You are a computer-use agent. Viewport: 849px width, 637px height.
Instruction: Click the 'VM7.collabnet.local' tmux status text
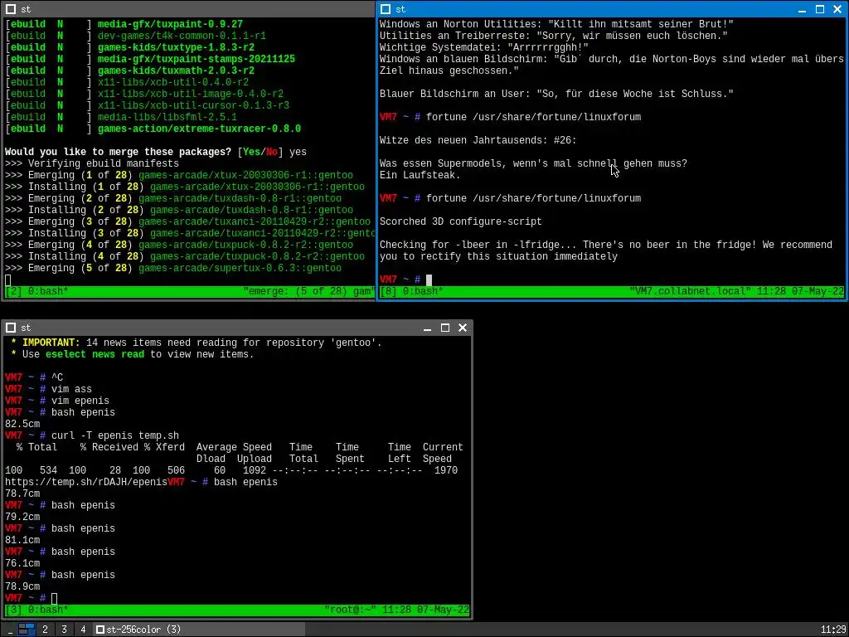click(x=690, y=291)
